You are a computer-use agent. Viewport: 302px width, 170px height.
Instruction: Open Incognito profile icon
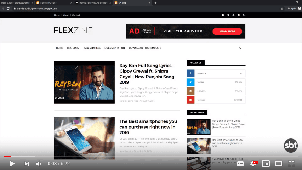pyautogui.click(x=299, y=8)
